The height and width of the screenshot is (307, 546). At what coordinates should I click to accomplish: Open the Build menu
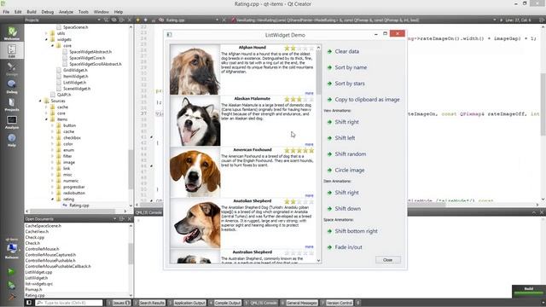(32, 12)
